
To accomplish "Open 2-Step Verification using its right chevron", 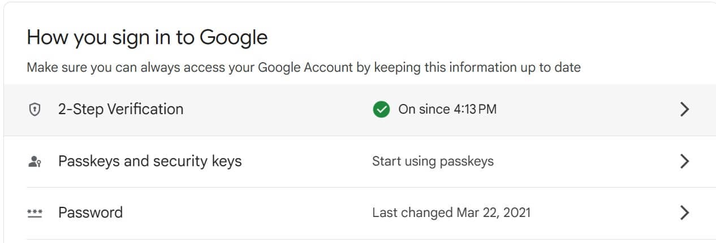I will click(x=684, y=110).
